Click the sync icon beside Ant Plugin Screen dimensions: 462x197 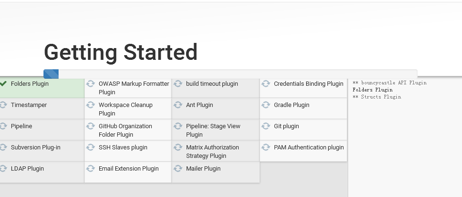point(178,105)
